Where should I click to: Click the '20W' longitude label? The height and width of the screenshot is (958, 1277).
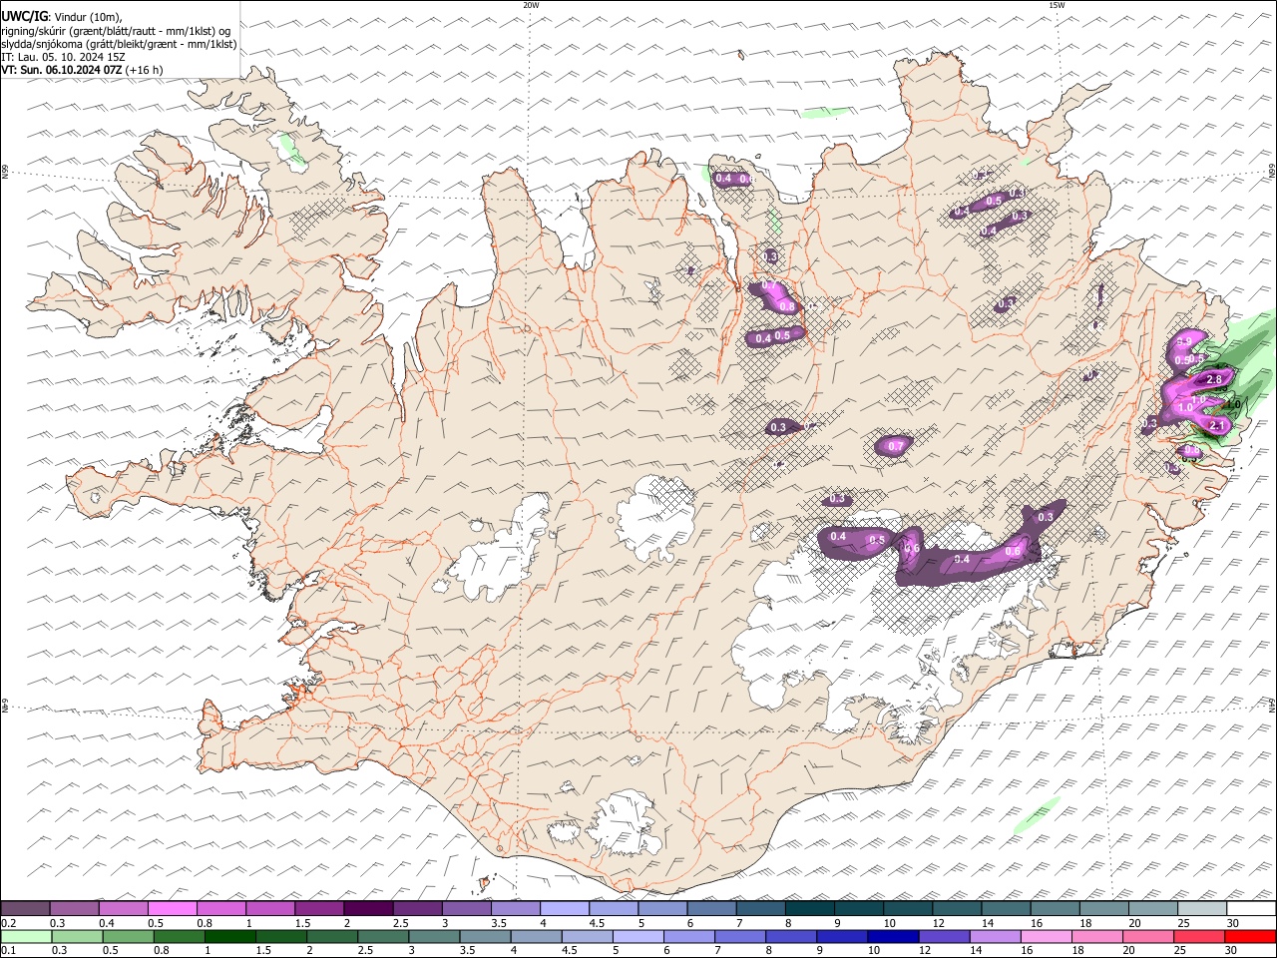(x=531, y=5)
